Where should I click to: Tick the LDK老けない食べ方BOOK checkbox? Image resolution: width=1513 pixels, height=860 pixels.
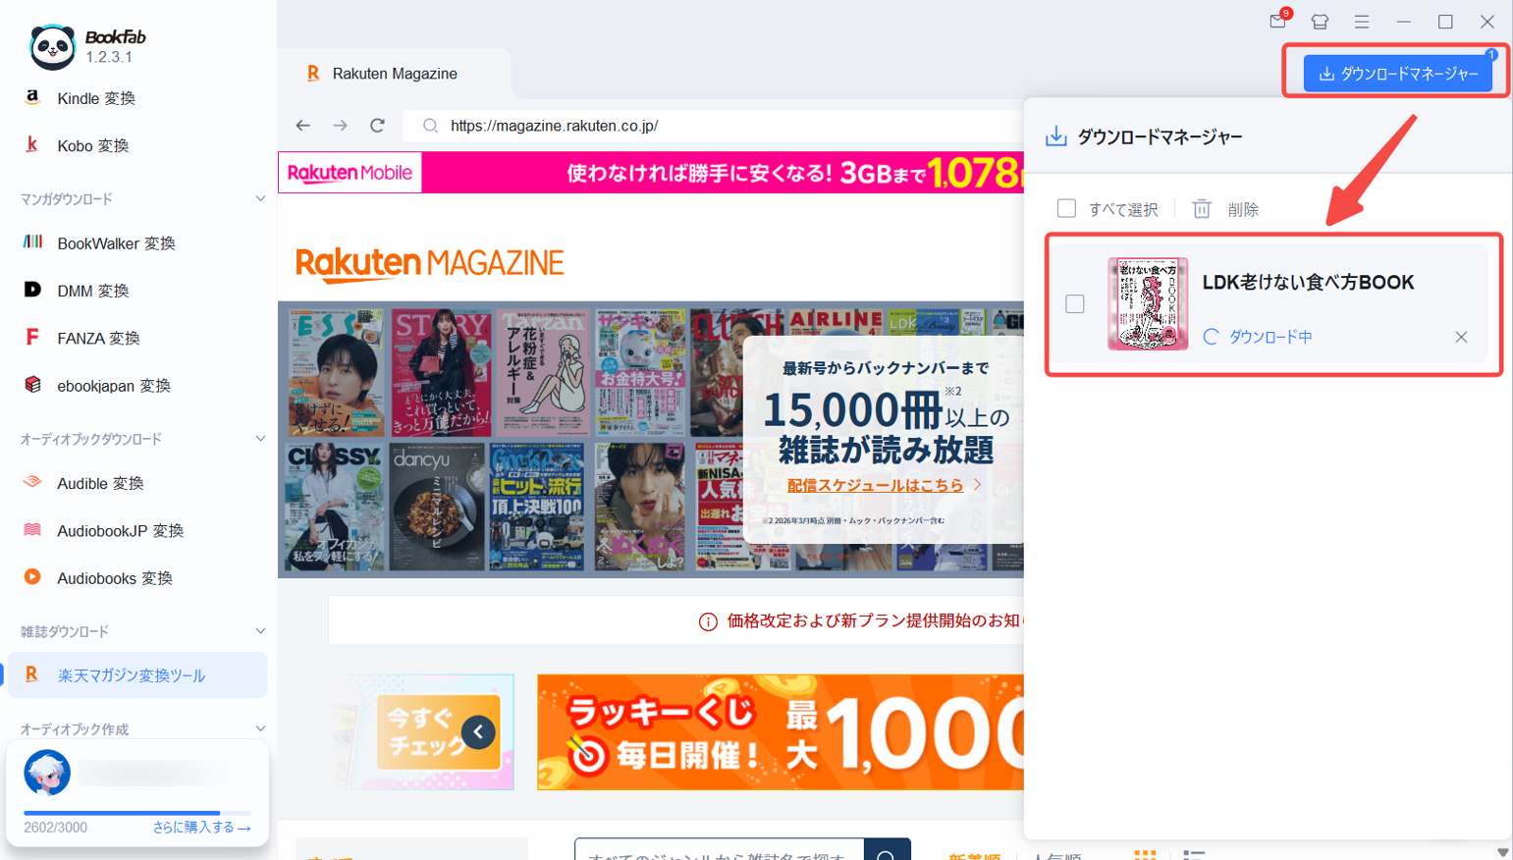point(1075,304)
